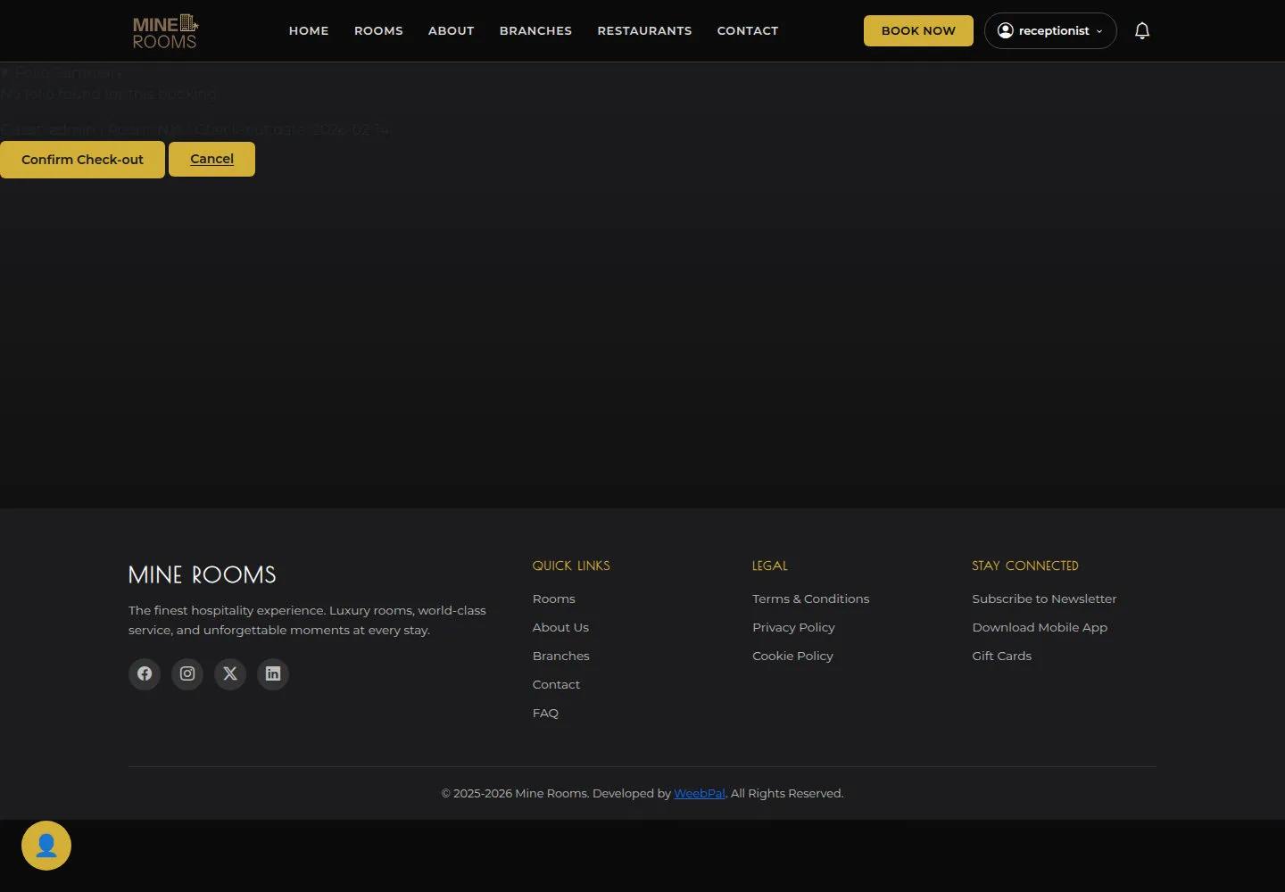Click the 'Legal' footer heading

click(770, 566)
